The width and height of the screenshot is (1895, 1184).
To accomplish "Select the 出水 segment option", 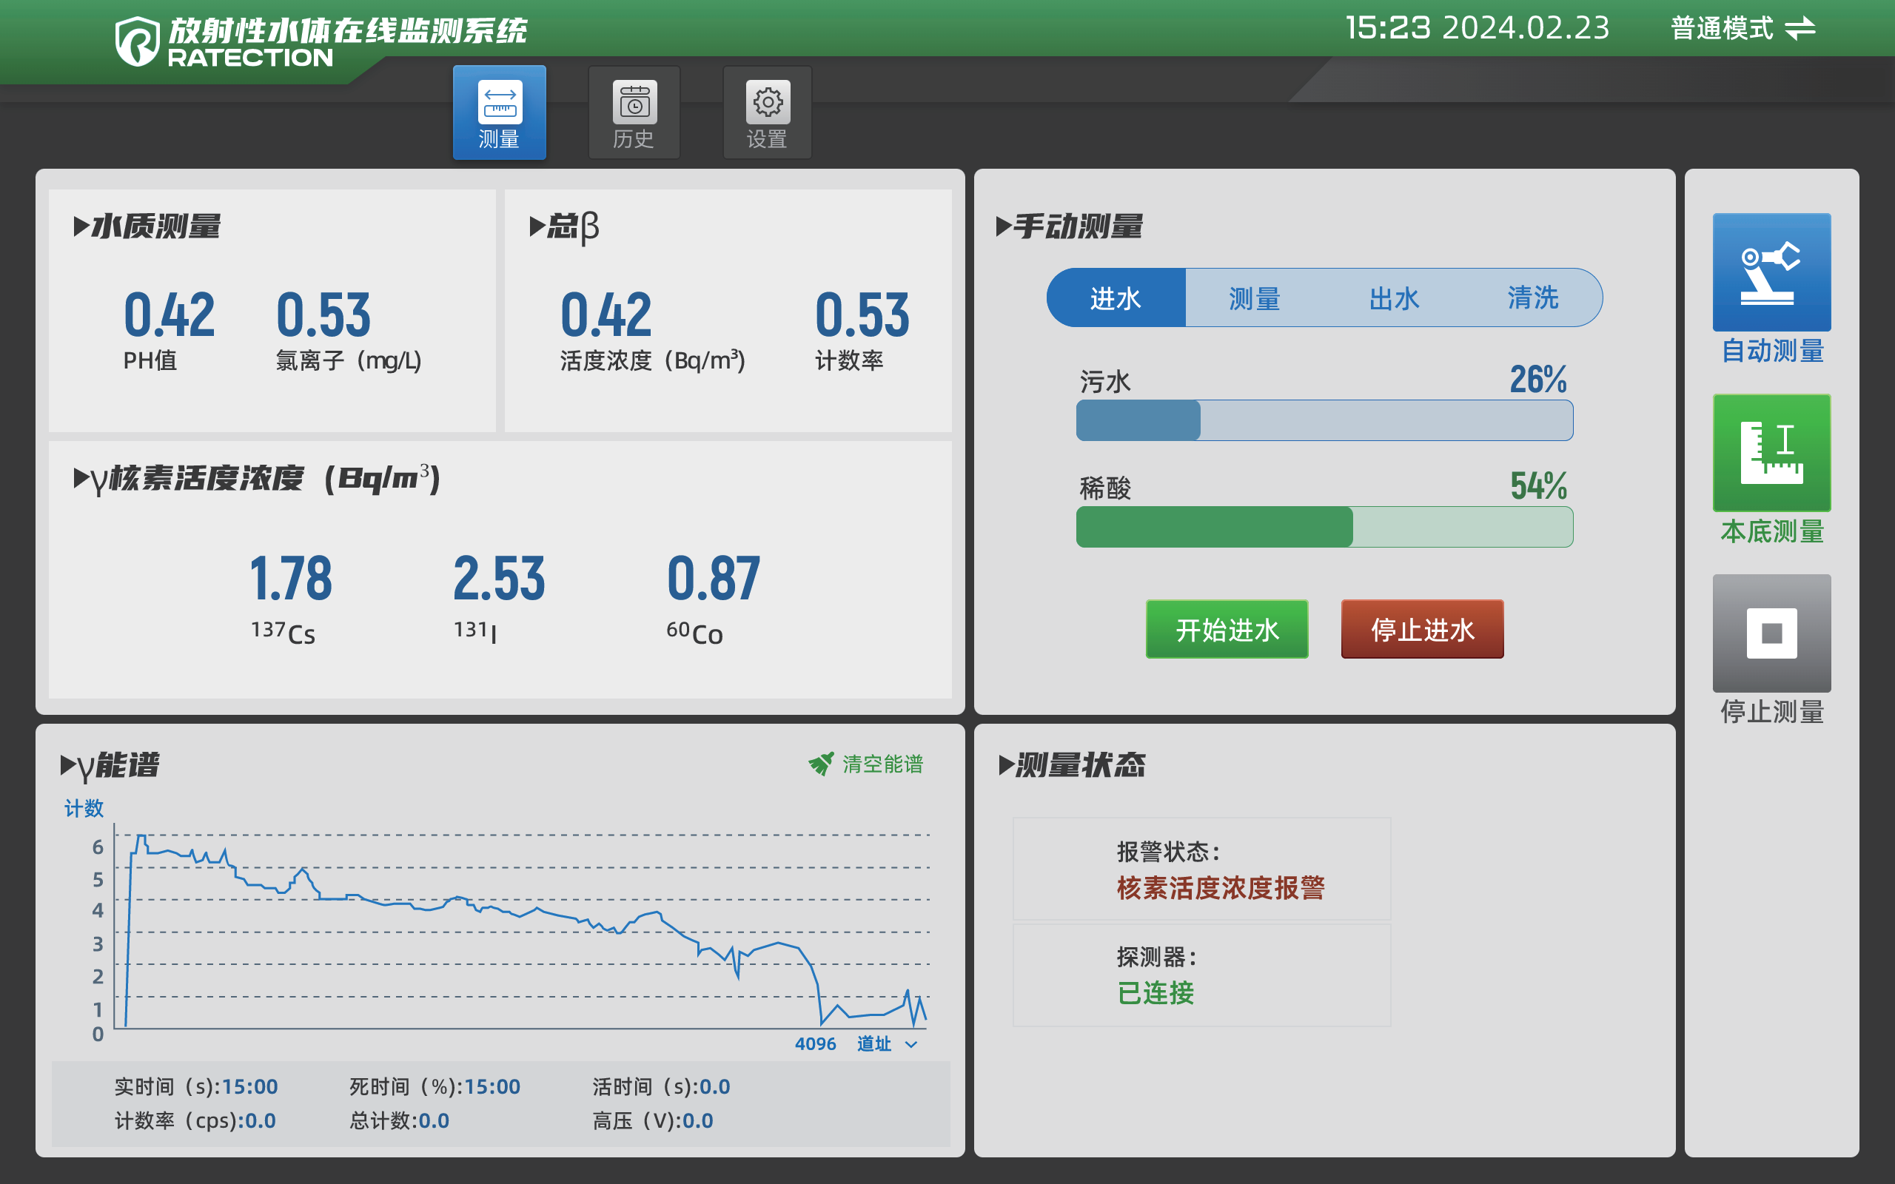I will click(x=1394, y=298).
